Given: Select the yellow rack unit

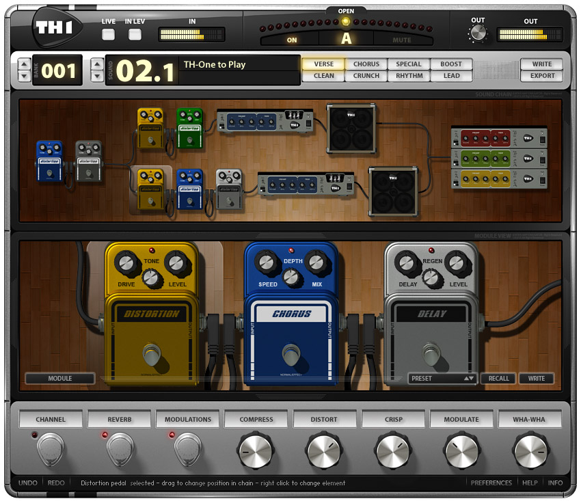Looking at the screenshot, I should (499, 179).
